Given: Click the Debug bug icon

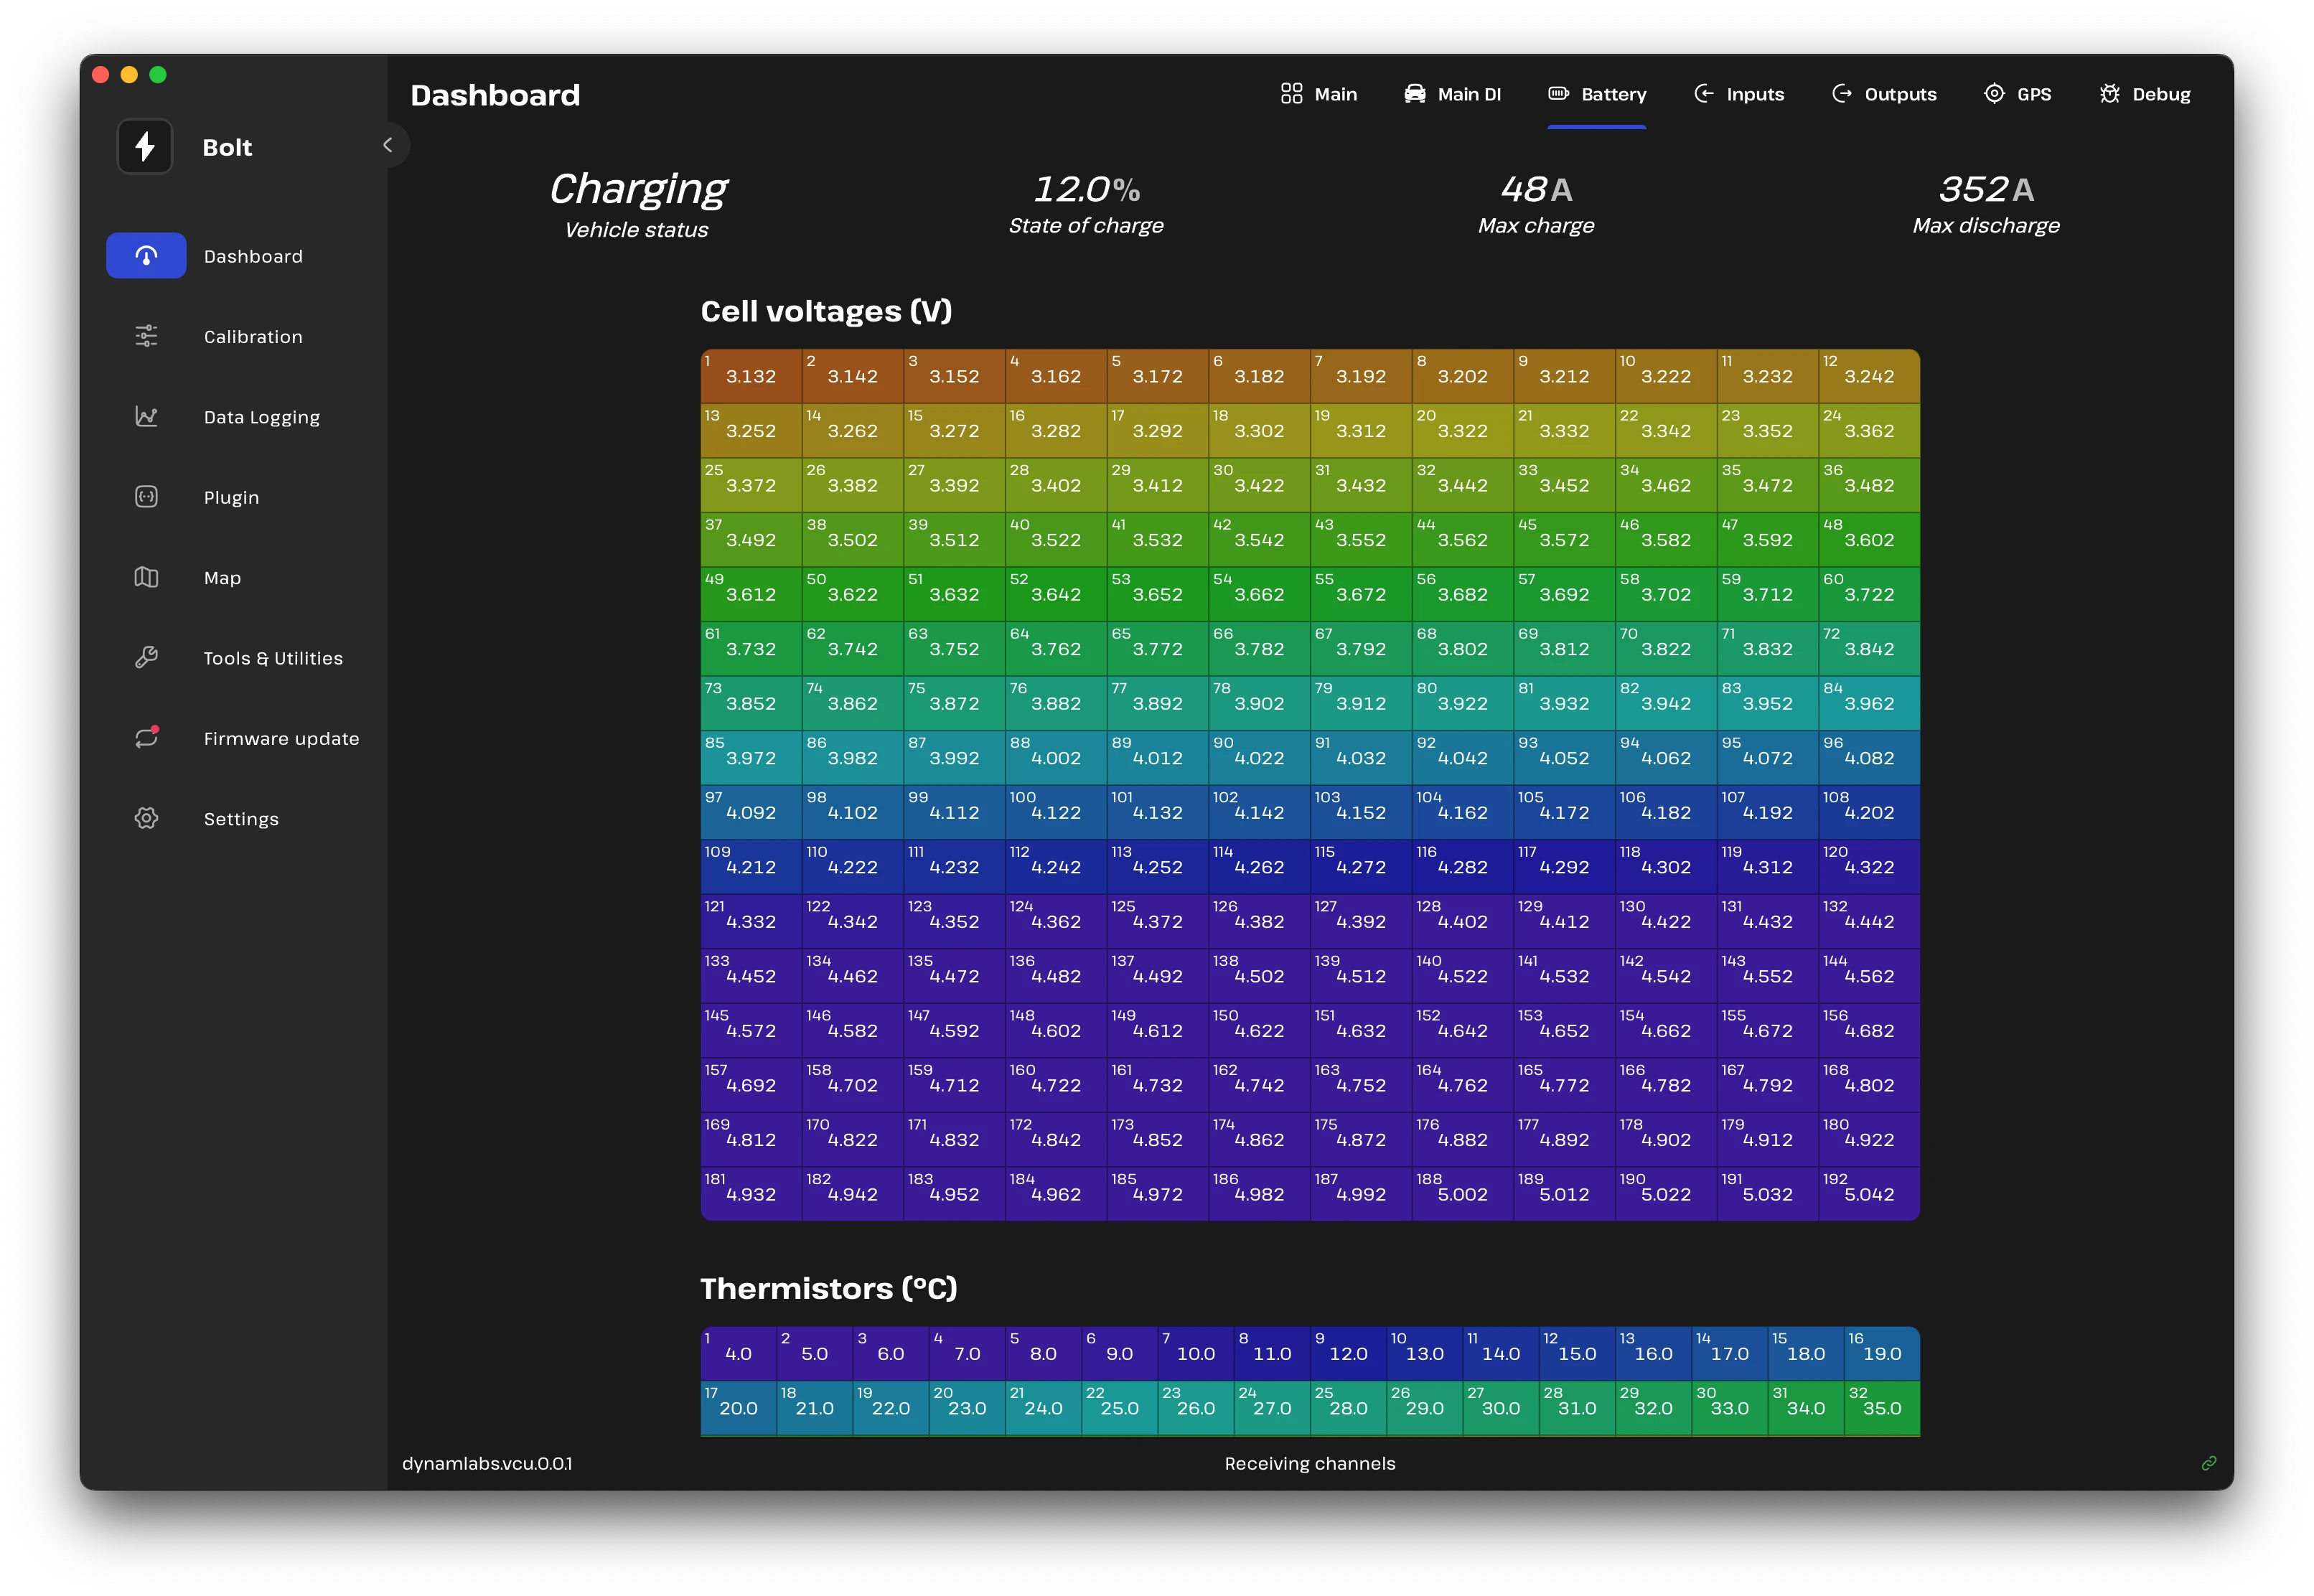Looking at the screenshot, I should click(2109, 94).
